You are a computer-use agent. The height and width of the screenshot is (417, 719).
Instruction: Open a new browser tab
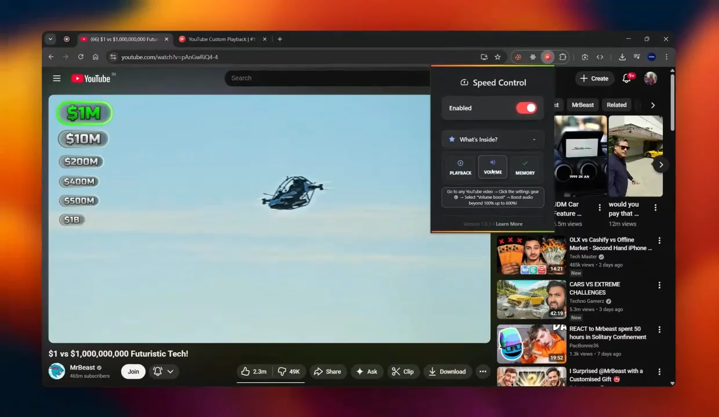280,39
